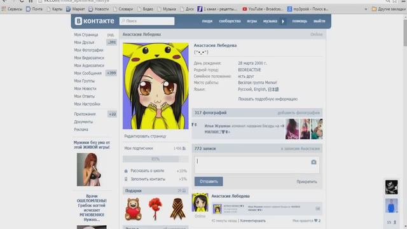407x229 pixels.
Task: Open the Apps grid bookmark icon
Action: click(4, 9)
